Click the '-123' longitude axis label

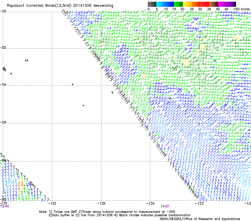199,204
